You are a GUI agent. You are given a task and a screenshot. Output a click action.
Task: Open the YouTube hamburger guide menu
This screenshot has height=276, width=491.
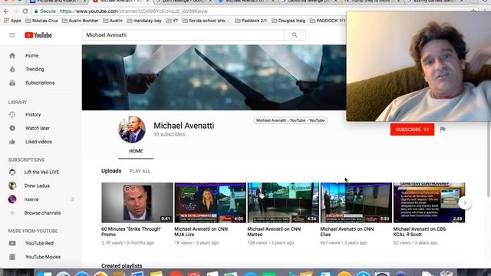pos(12,35)
